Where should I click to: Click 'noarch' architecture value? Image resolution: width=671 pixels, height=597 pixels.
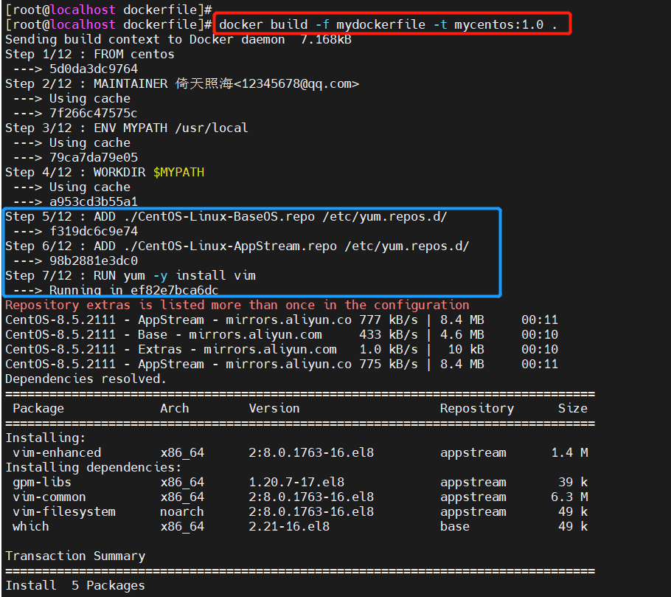182,512
